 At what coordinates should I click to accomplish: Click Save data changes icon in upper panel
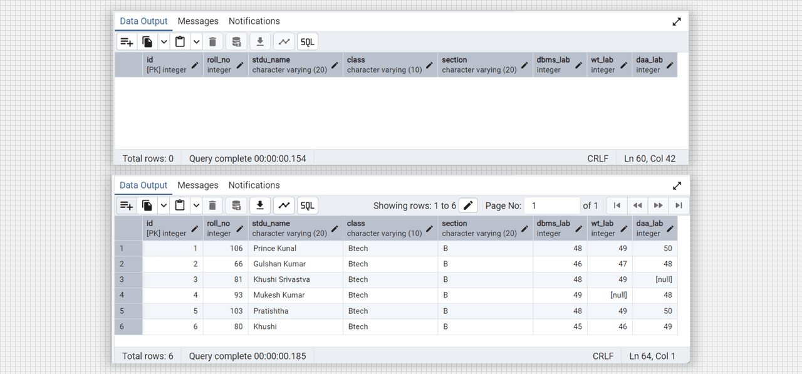pos(236,42)
